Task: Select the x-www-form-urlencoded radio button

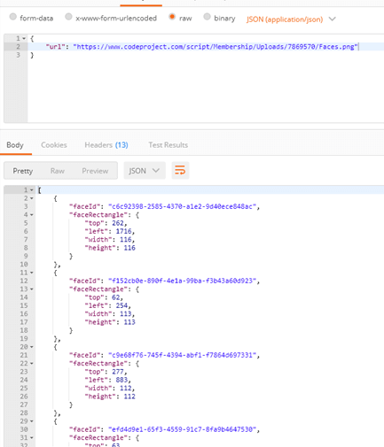Action: pyautogui.click(x=68, y=17)
